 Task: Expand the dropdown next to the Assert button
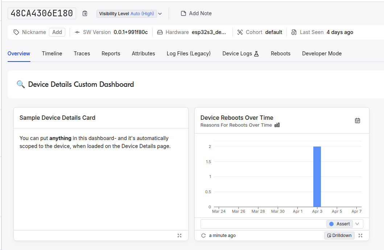click(357, 224)
